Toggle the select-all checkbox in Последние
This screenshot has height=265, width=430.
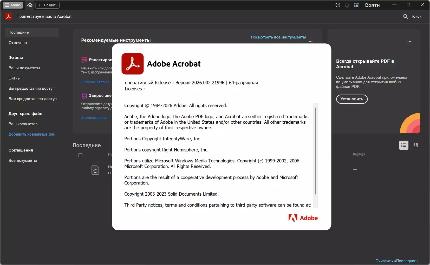[x=80, y=155]
